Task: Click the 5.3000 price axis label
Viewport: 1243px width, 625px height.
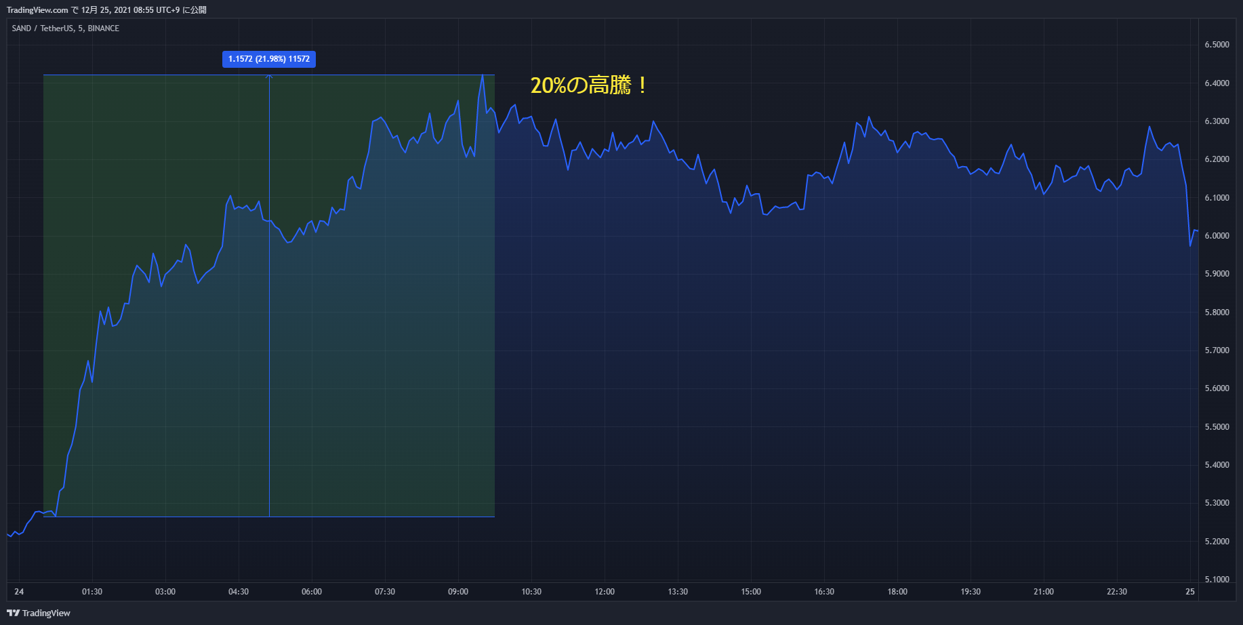Action: coord(1217,503)
